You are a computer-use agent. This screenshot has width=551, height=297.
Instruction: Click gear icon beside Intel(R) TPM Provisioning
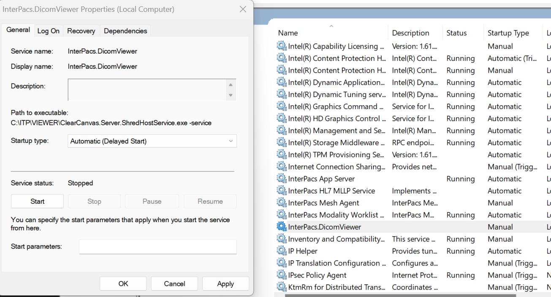282,155
